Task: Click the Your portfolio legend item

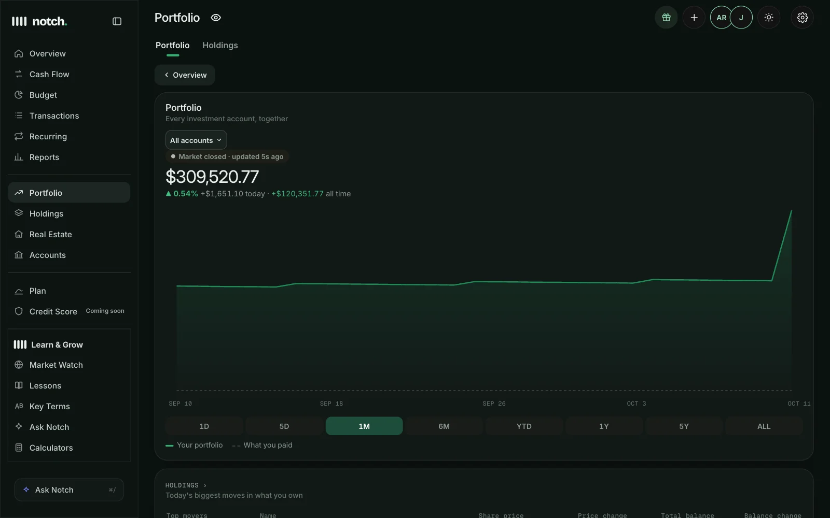Action: (x=194, y=445)
